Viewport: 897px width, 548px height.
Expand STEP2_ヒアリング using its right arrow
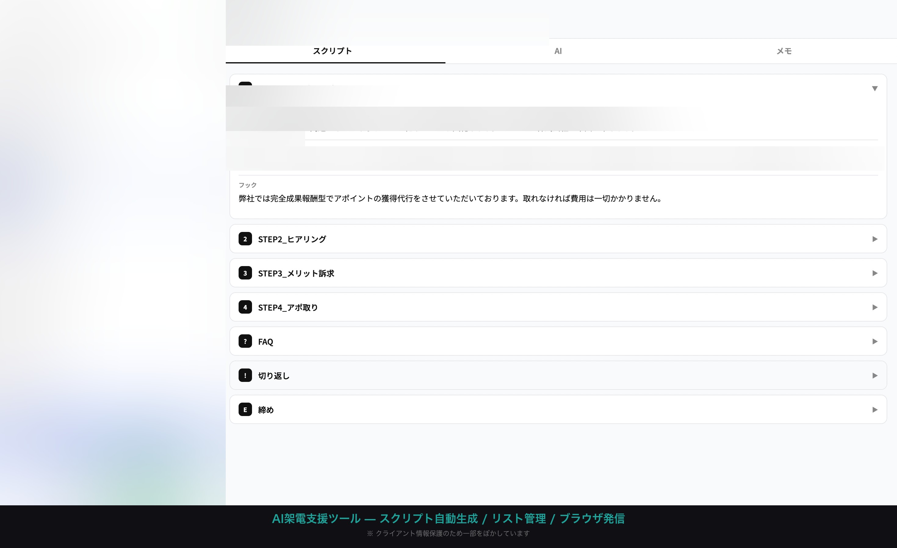(874, 239)
